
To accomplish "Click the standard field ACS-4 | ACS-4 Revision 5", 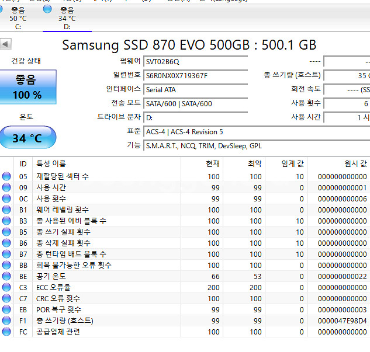I will 257,132.
